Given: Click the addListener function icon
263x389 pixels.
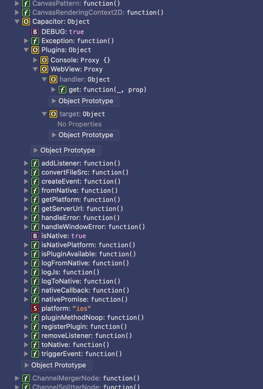Looking at the screenshot, I should click(35, 163).
